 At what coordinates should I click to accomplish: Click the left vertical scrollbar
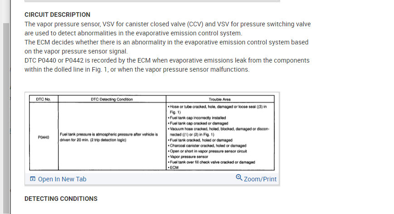(x=5, y=113)
